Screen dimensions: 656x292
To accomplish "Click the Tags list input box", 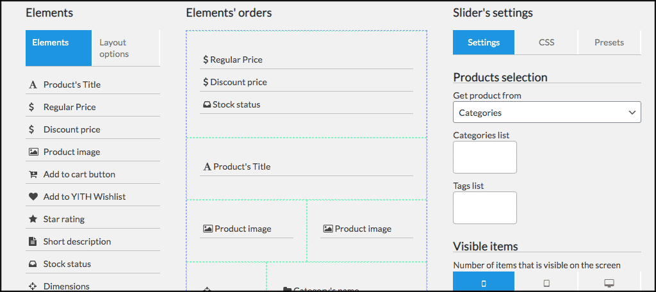I will pos(485,208).
